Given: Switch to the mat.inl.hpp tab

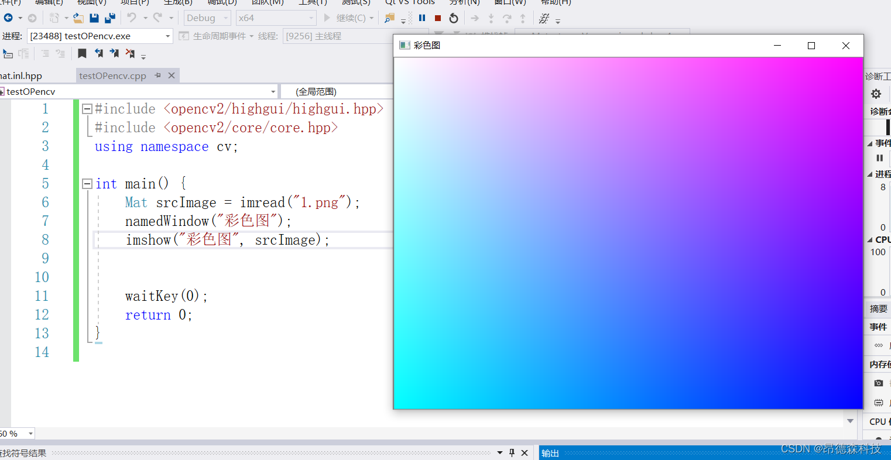Looking at the screenshot, I should click(21, 76).
